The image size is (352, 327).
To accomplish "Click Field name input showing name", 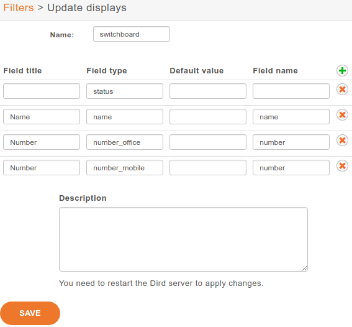I will click(x=291, y=117).
